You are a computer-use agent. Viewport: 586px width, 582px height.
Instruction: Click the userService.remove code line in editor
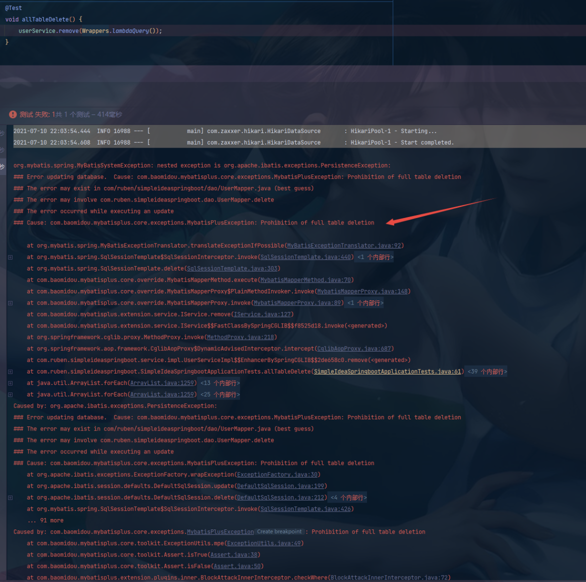[x=90, y=31]
